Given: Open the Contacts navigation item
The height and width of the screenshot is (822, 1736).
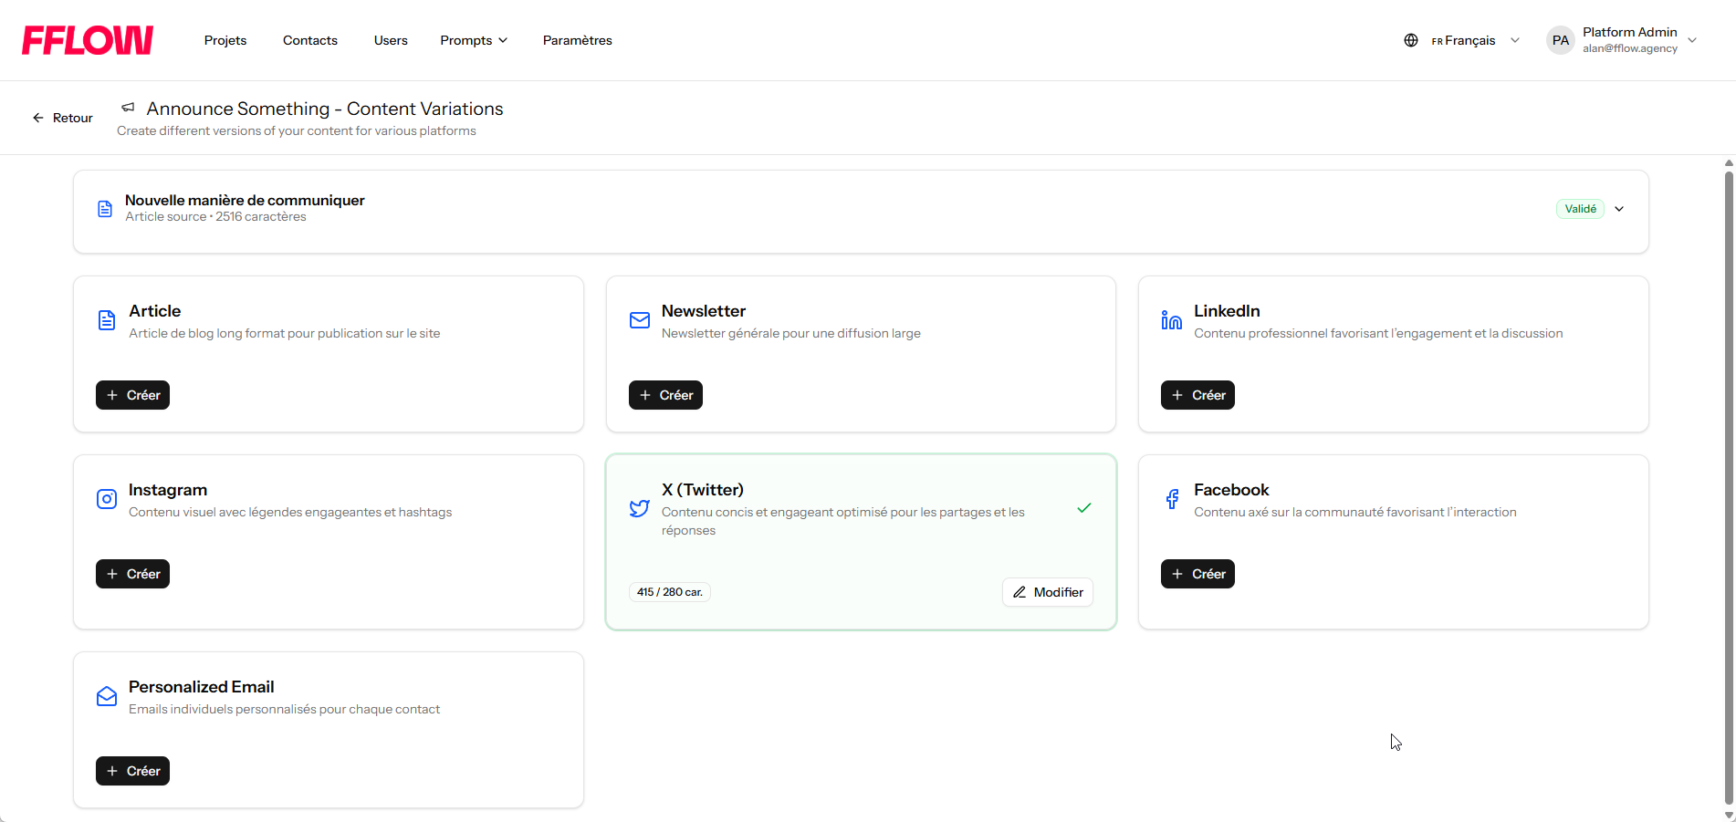Looking at the screenshot, I should (310, 40).
